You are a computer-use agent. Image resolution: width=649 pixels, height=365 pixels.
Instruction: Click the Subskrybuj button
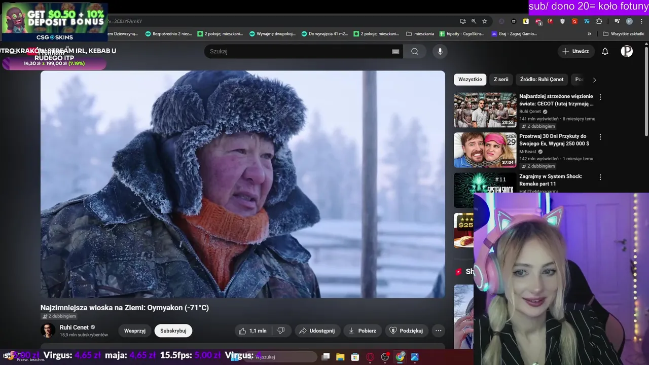[x=173, y=331]
